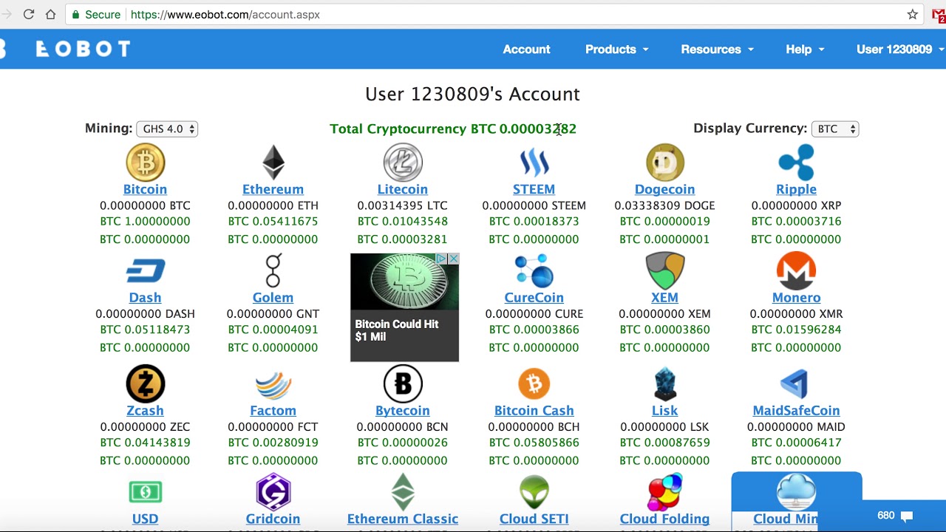The image size is (946, 532).
Task: Click the Ethereum Classic green icon
Action: pos(403,492)
